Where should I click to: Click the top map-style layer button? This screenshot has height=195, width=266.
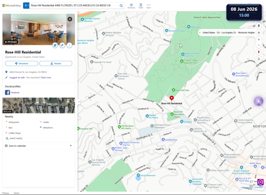259,26
